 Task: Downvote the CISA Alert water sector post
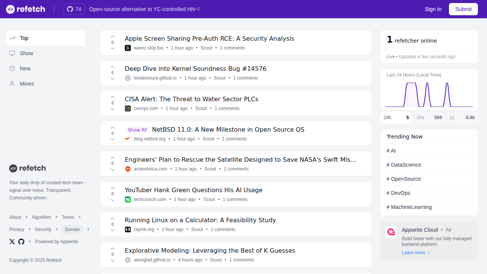pyautogui.click(x=113, y=109)
